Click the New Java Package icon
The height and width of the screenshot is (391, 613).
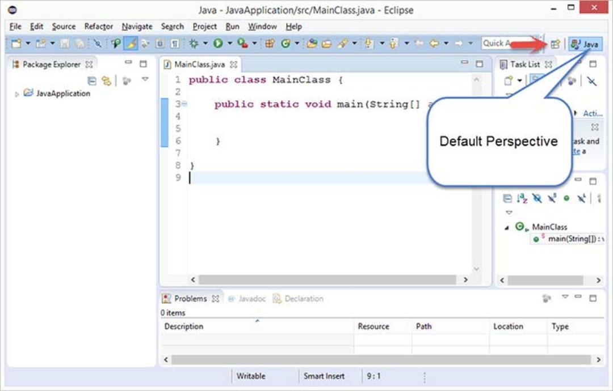tap(270, 43)
